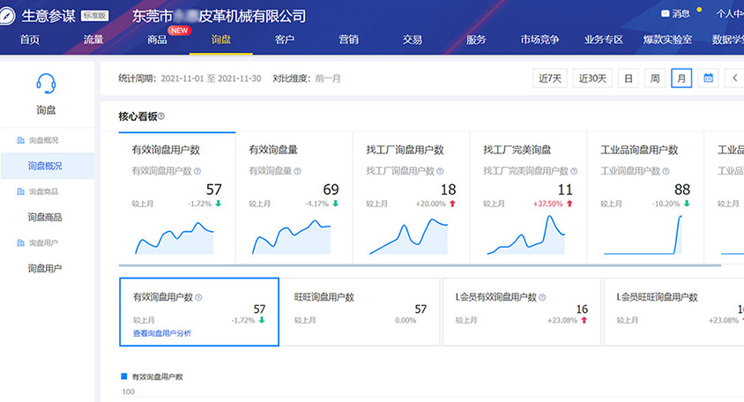Select the 找工厂完美询盘 core card

point(529,198)
